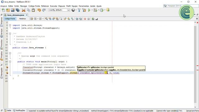Click the globe browser icon in toolbar
This screenshot has height=112, width=199.
pyautogui.click(x=73, y=10)
